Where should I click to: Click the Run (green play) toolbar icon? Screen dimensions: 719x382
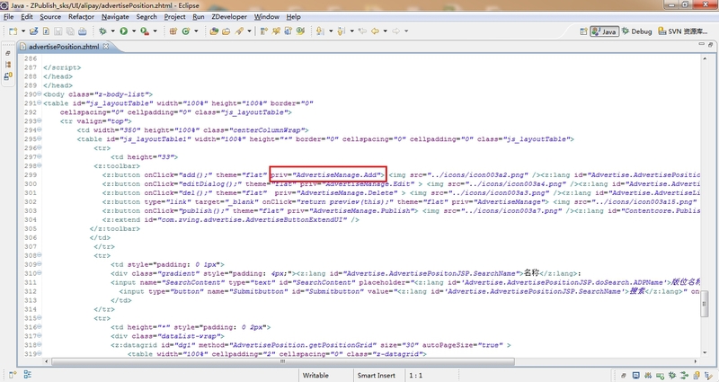[123, 31]
